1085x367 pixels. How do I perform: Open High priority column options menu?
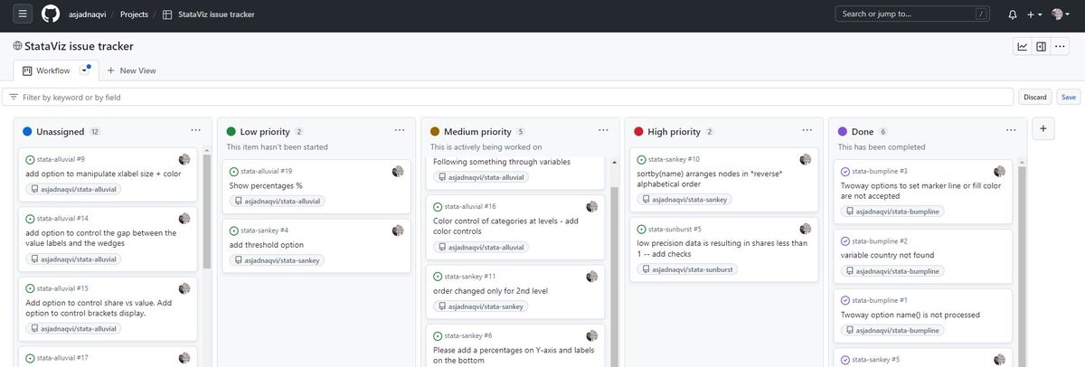pyautogui.click(x=807, y=131)
